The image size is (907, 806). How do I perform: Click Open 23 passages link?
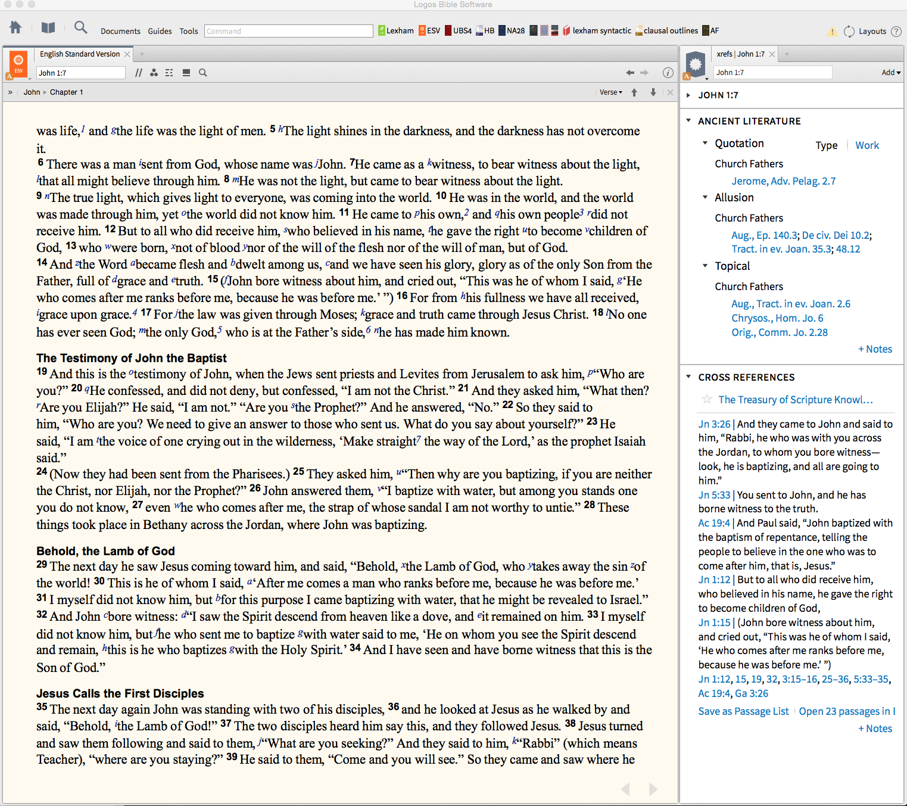click(847, 711)
